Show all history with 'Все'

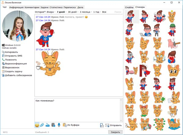tap(104, 12)
